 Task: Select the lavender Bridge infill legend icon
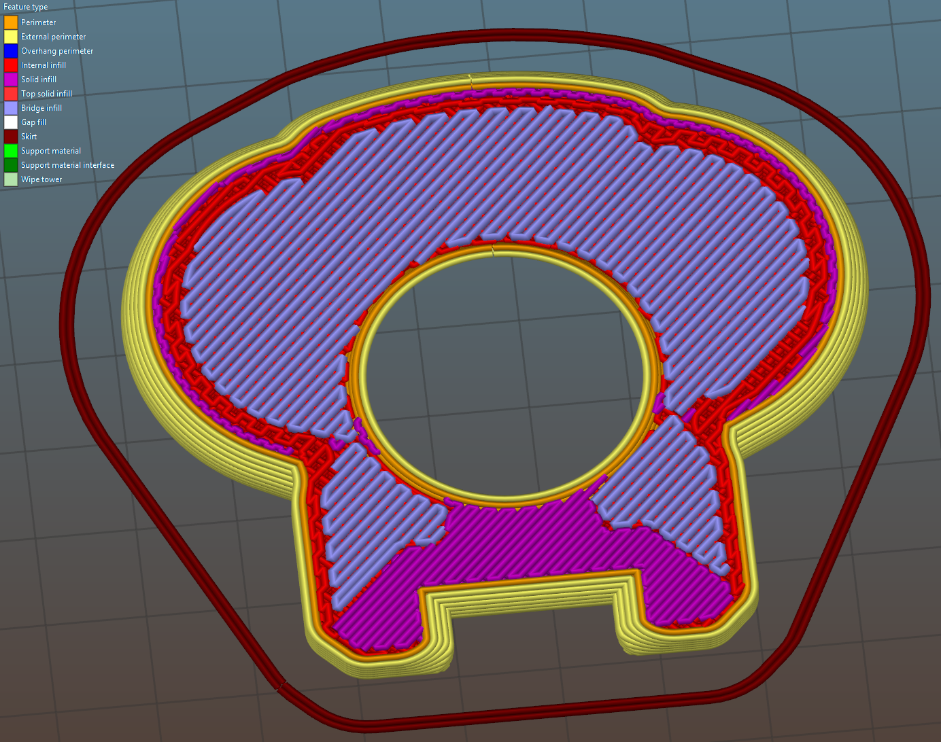click(x=11, y=107)
